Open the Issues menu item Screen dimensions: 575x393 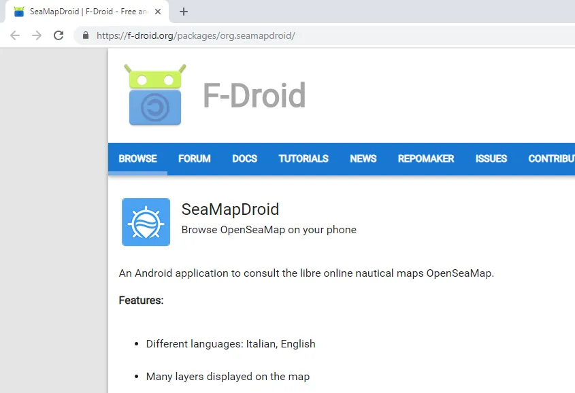pos(491,158)
